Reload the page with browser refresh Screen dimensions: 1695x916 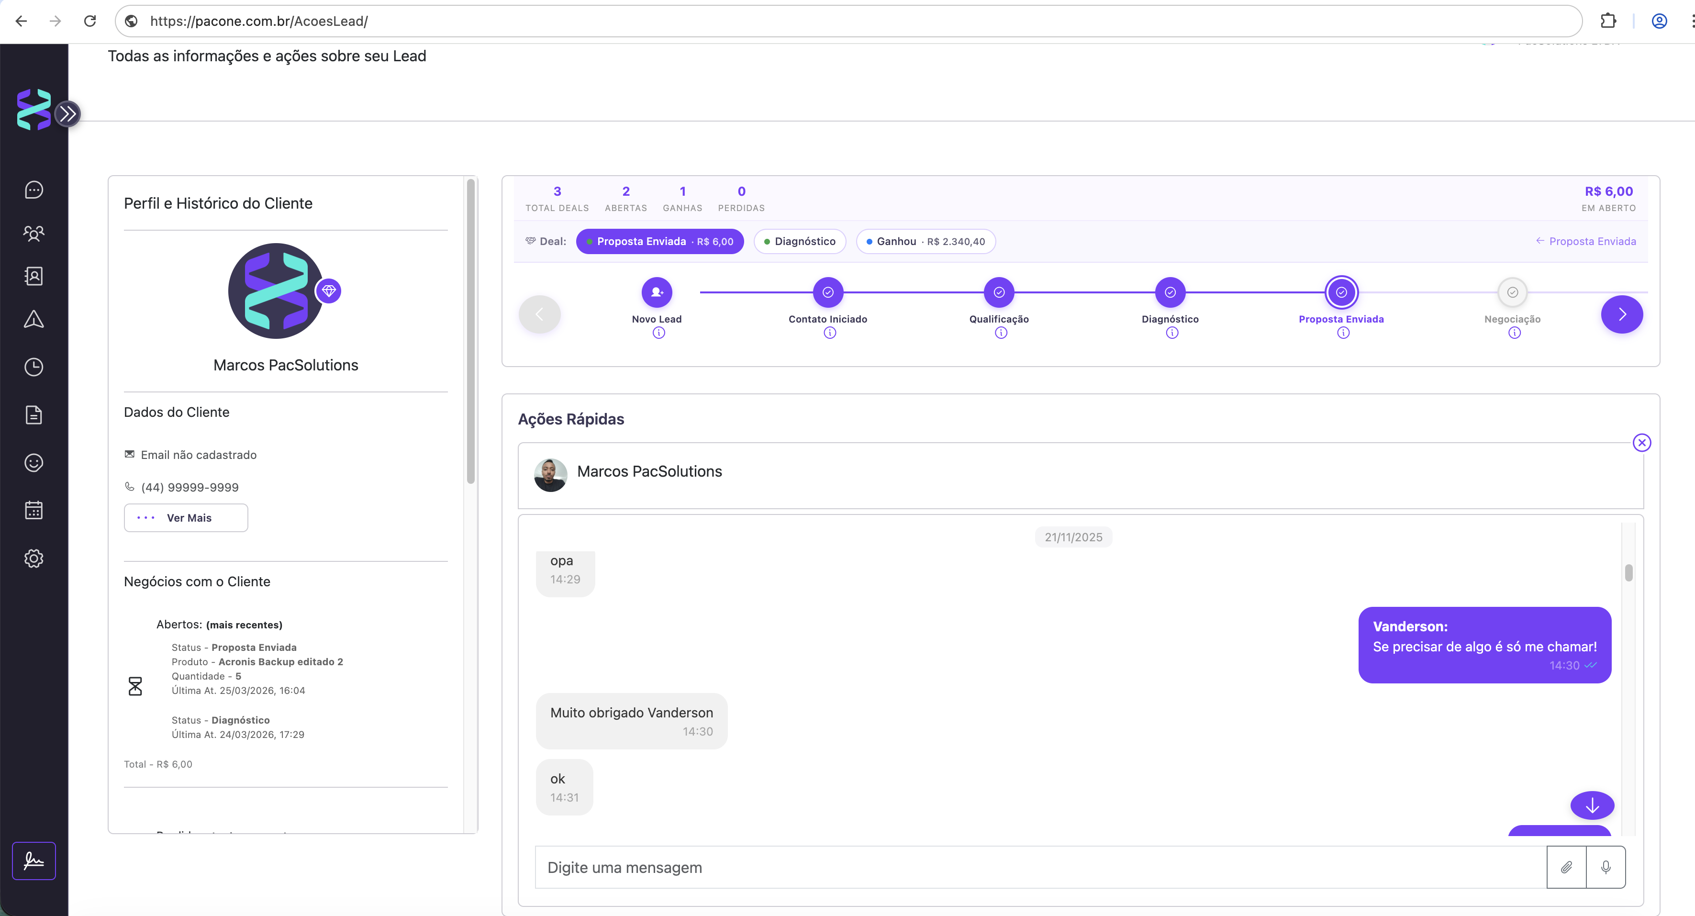point(90,21)
